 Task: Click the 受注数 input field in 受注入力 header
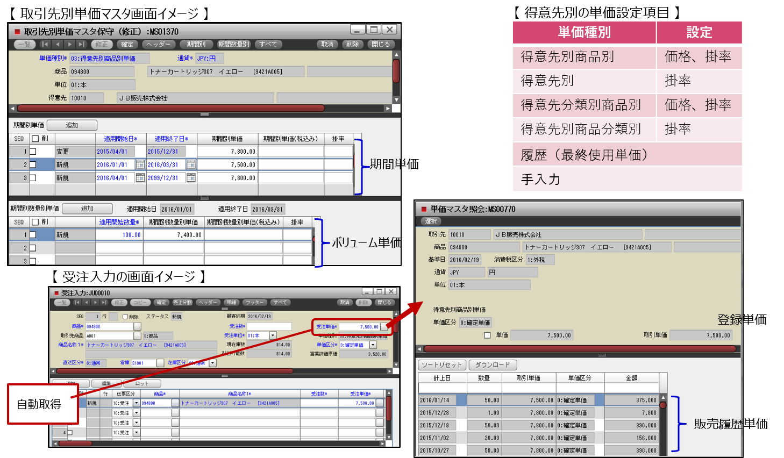point(269,326)
